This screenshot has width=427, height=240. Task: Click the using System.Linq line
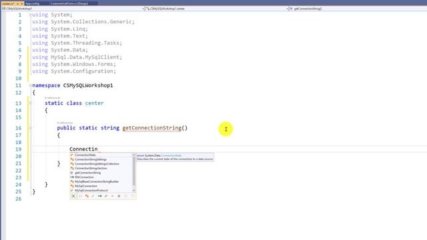tap(60, 29)
